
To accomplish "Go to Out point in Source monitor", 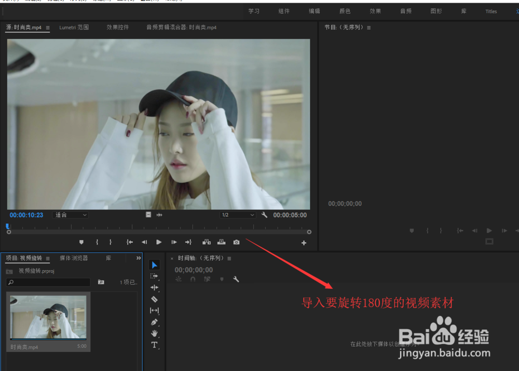I will 188,242.
